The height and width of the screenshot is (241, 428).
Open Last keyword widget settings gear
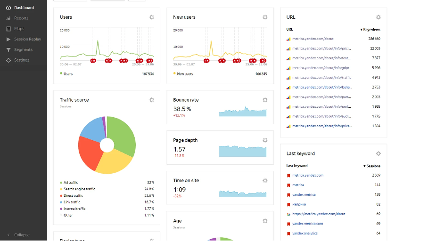379,154
